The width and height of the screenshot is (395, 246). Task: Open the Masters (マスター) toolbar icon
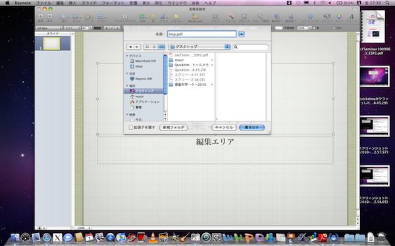point(101,17)
